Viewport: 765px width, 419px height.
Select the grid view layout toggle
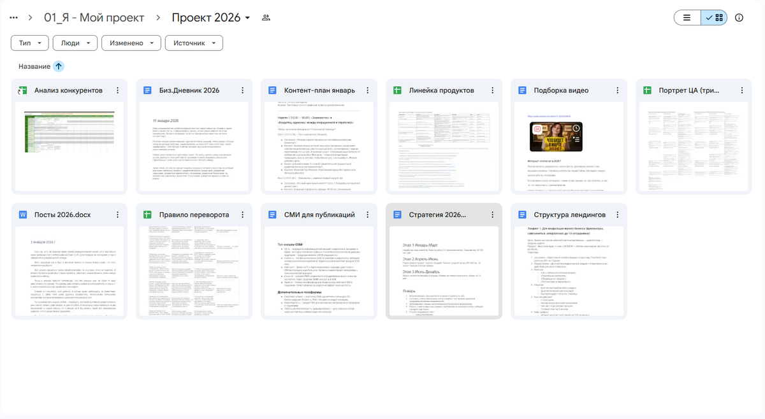click(x=714, y=18)
